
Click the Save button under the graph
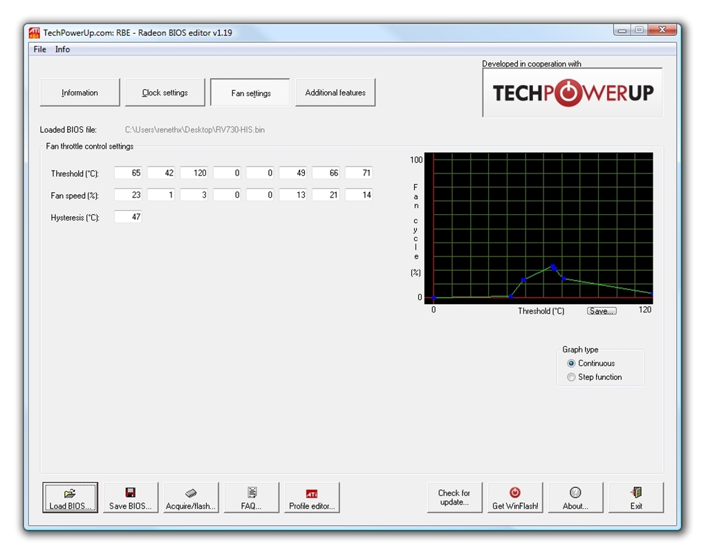pyautogui.click(x=602, y=311)
